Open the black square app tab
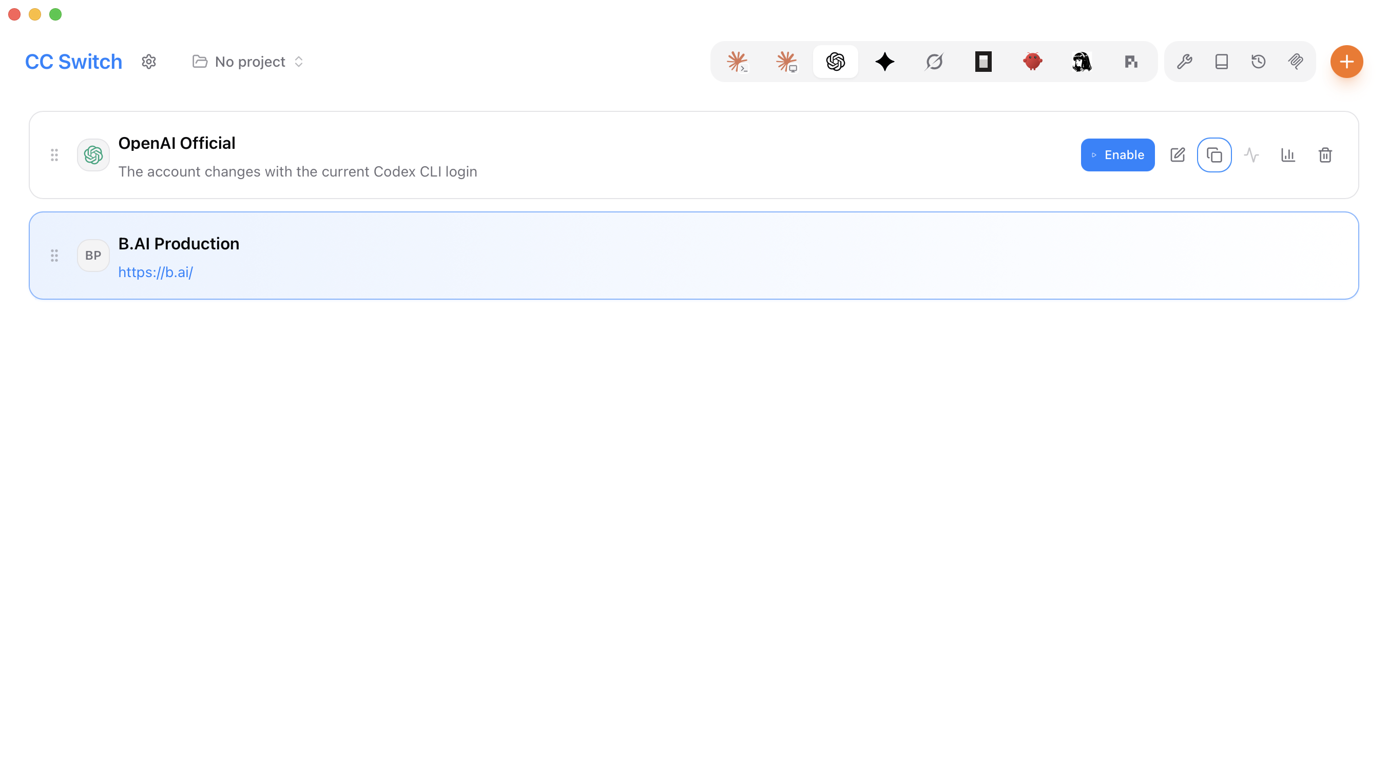This screenshot has height=780, width=1388. (x=984, y=62)
